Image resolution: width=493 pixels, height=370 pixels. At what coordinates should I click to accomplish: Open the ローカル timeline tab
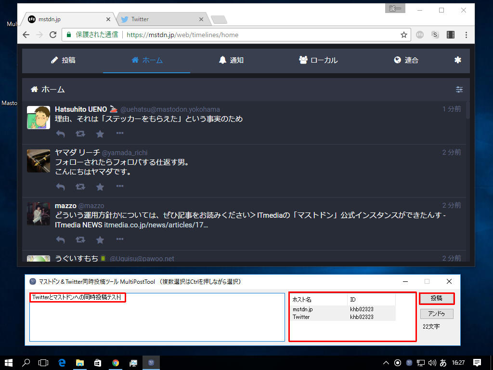(x=318, y=60)
